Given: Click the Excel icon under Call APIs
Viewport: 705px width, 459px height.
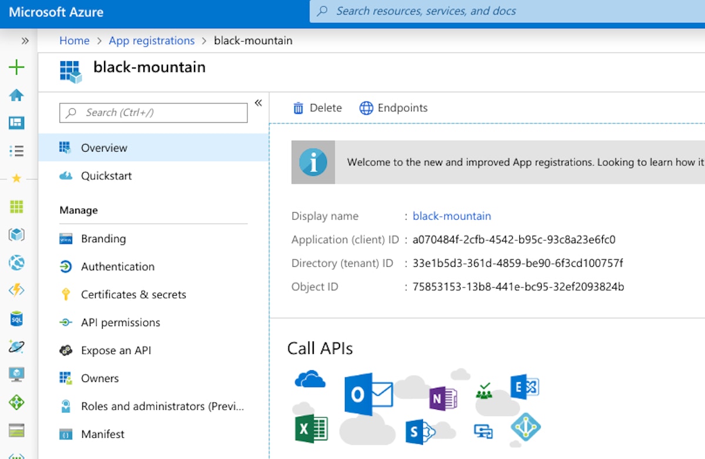Looking at the screenshot, I should [311, 428].
